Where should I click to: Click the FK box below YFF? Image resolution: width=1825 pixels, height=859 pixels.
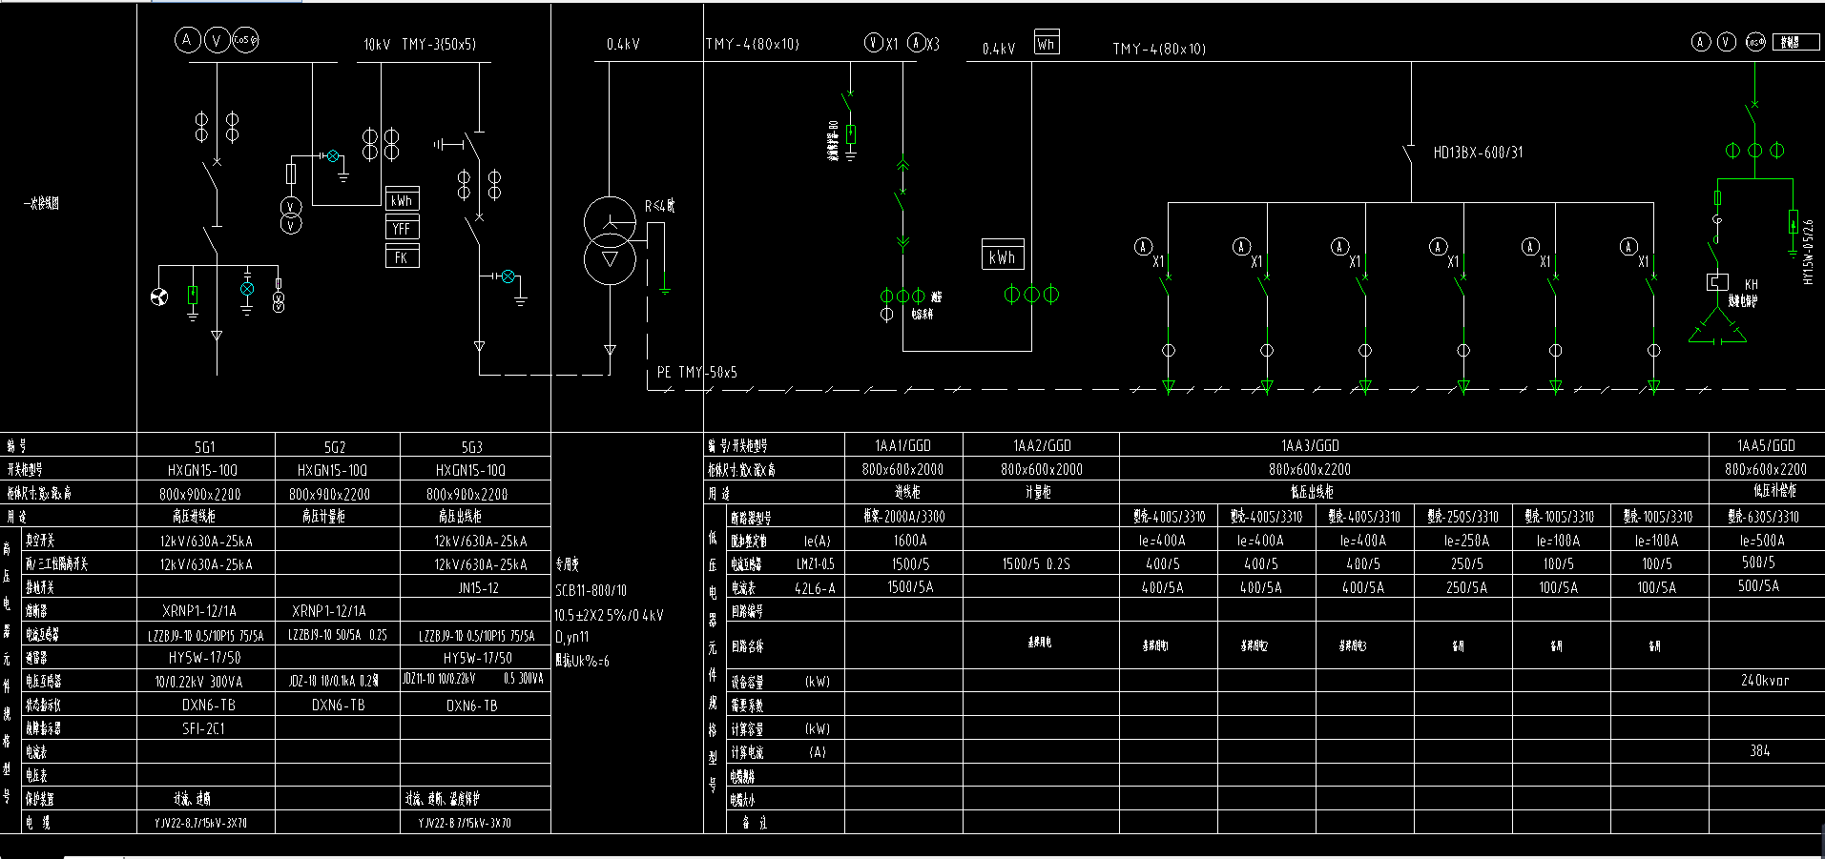click(402, 256)
